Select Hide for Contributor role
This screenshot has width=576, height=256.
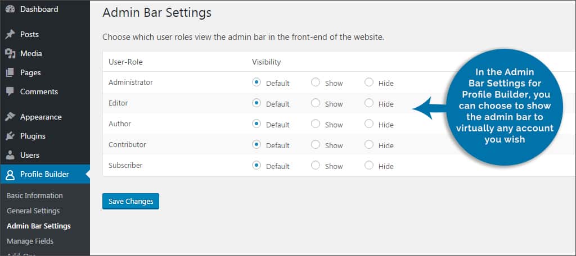369,144
